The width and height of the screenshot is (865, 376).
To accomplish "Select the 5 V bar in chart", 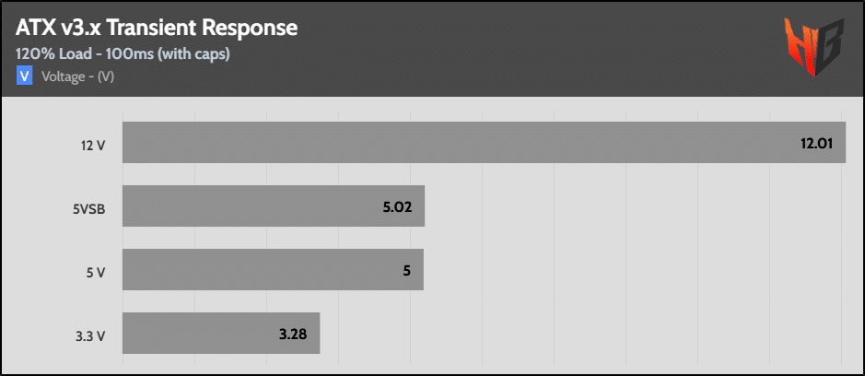I will 273,270.
